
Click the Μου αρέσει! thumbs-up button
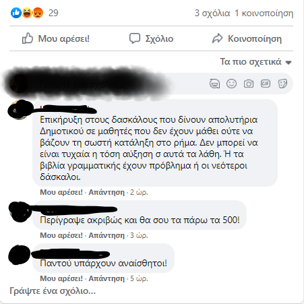tap(55, 38)
